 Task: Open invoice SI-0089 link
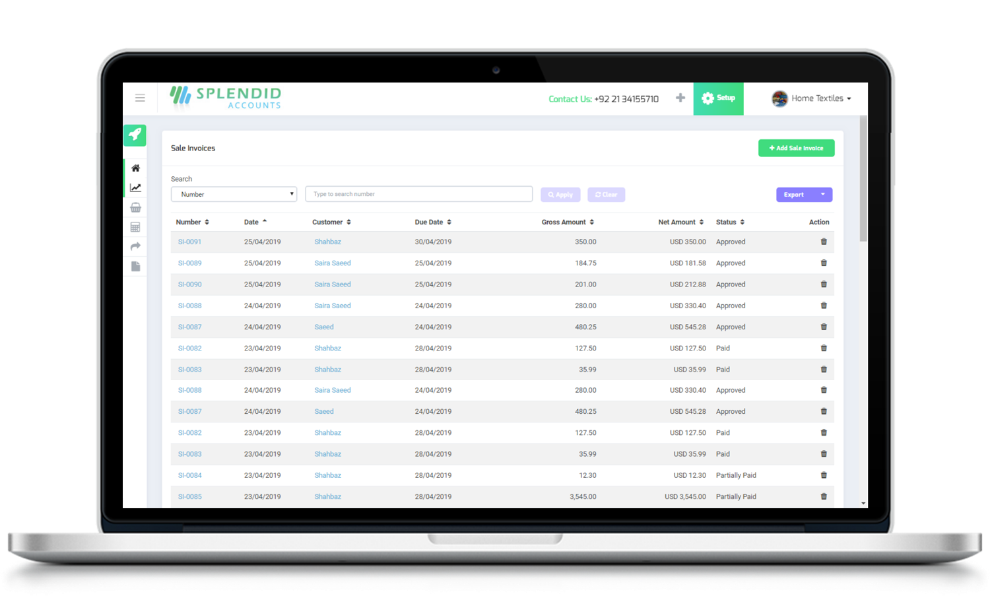click(x=190, y=263)
